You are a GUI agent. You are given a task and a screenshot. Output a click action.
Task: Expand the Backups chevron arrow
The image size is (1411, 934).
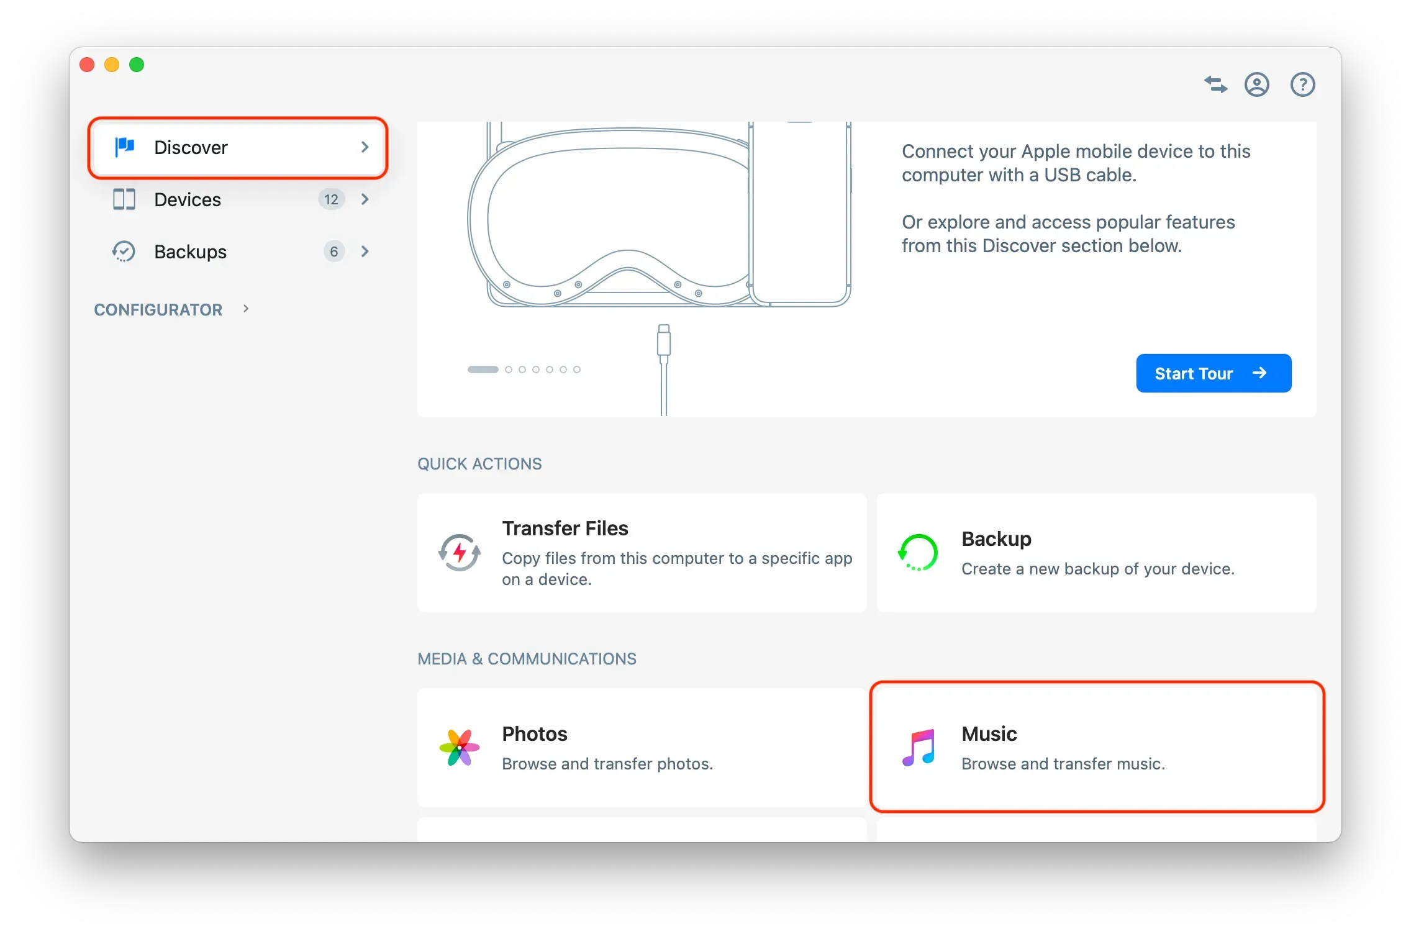click(365, 252)
